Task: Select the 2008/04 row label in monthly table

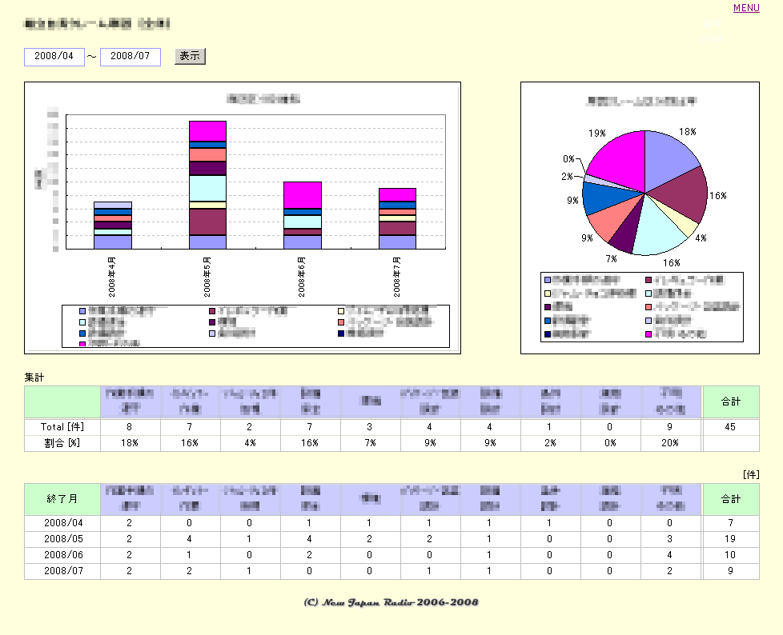Action: 63,523
